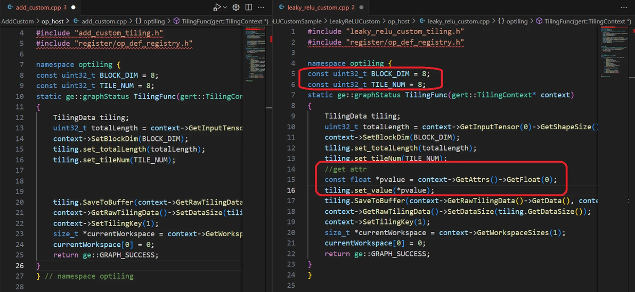
Task: Click TILE_NUM declaration on line 9 of add_custom.cpp
Action: [x=95, y=85]
